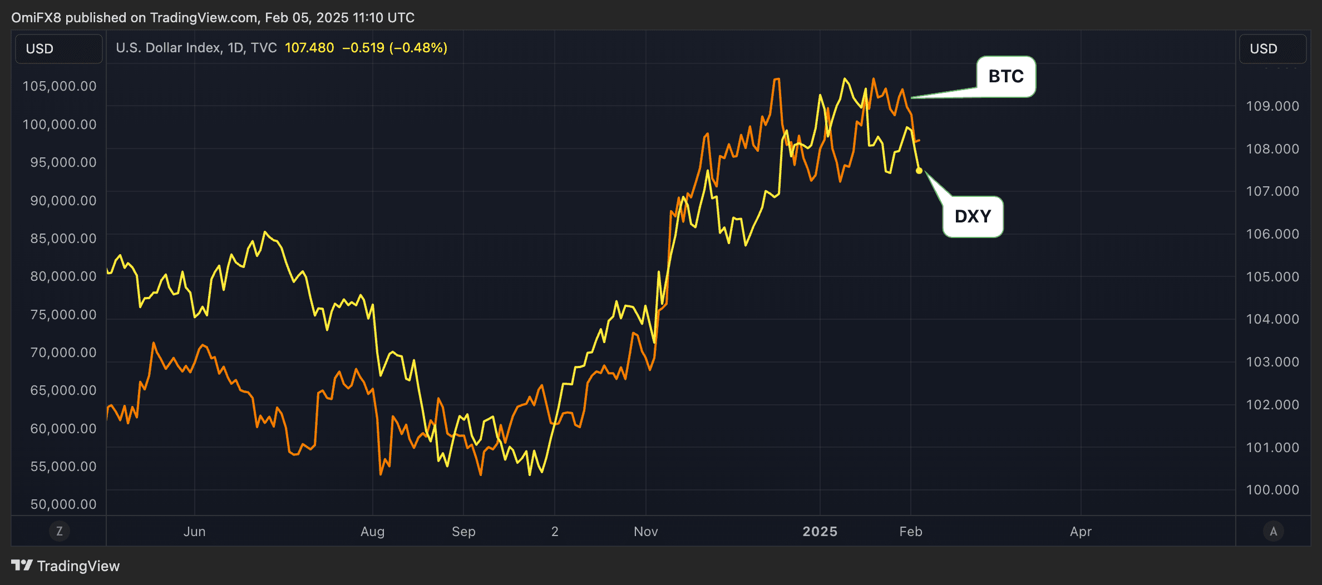Click the Apr label on time axis
1322x585 pixels.
[1081, 532]
